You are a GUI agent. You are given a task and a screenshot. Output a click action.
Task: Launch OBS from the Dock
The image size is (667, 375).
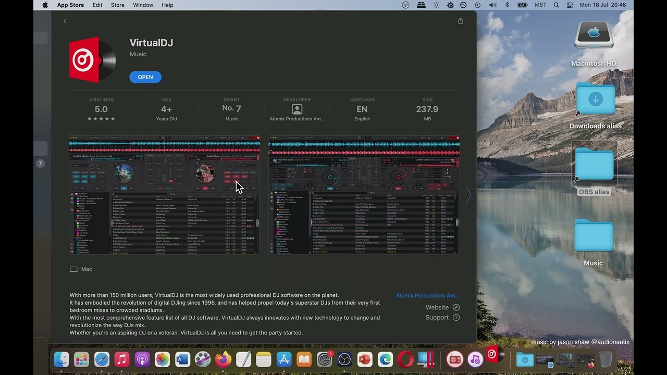pos(344,359)
